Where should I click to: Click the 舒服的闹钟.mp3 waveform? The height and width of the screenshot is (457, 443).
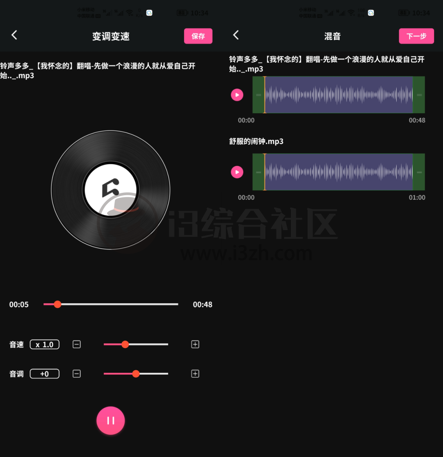point(339,172)
